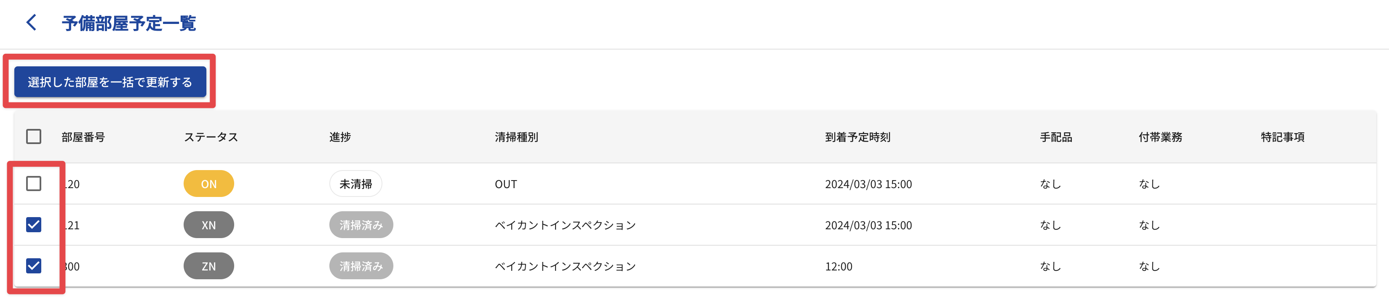Click the yellow ON status badge
The image size is (1389, 299).
tap(208, 184)
